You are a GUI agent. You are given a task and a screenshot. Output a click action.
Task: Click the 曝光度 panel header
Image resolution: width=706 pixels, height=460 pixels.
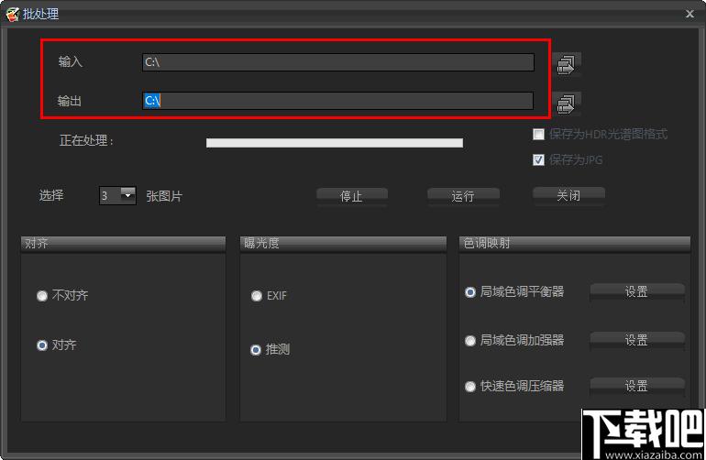click(x=343, y=244)
